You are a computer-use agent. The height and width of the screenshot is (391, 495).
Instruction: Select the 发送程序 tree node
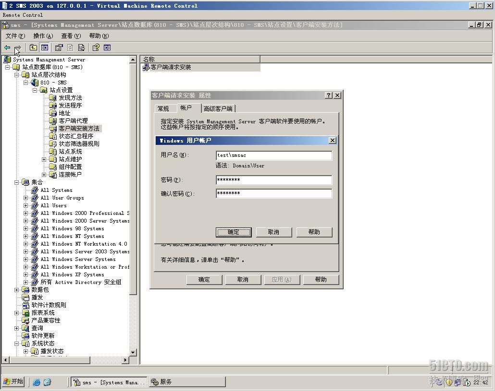tap(70, 105)
